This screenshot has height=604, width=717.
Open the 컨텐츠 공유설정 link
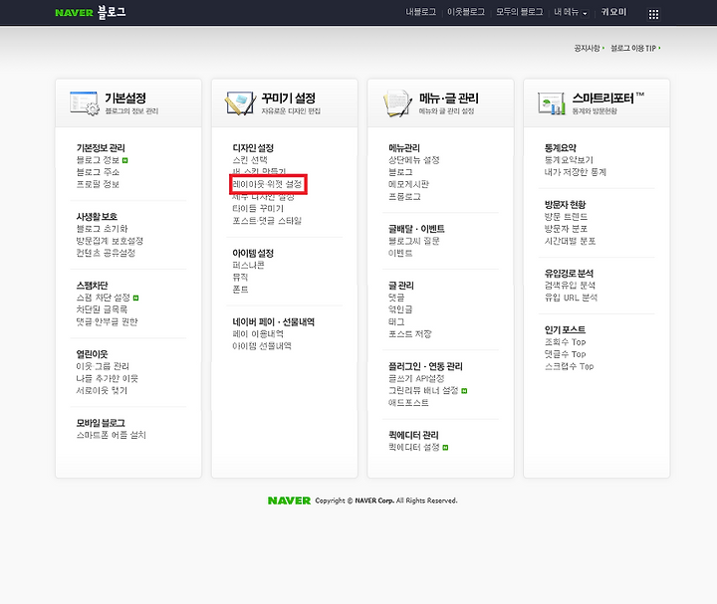106,253
